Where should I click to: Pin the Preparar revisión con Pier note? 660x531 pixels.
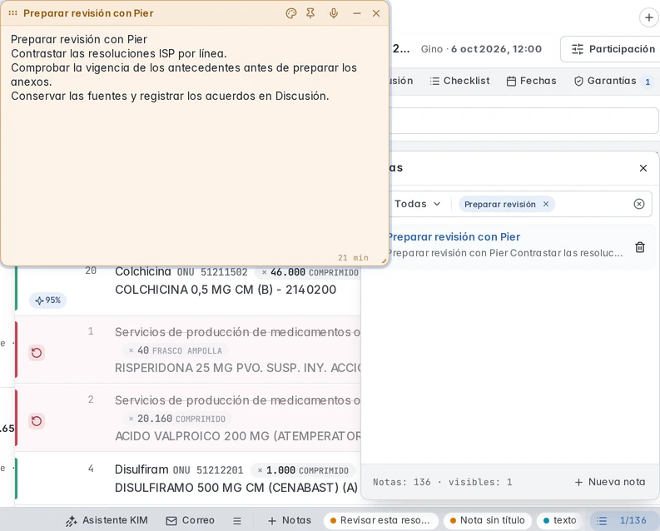point(310,13)
